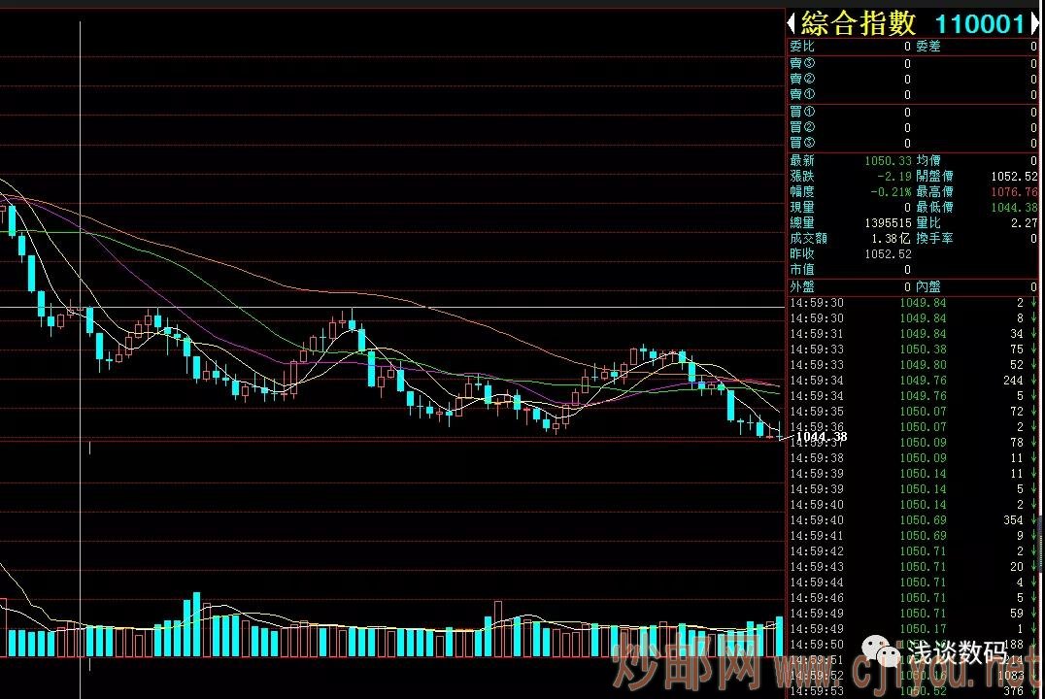This screenshot has width=1045, height=699.
Task: Click the left arrow beside 綜合指數
Action: click(792, 23)
